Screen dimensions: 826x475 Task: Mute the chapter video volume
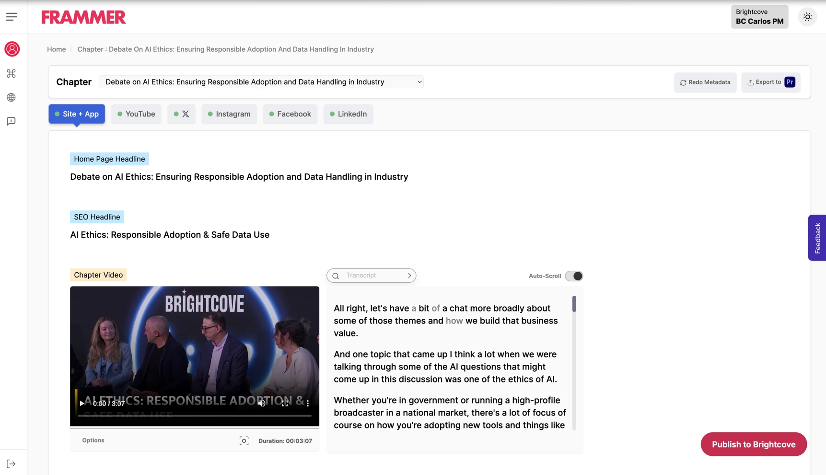[262, 404]
